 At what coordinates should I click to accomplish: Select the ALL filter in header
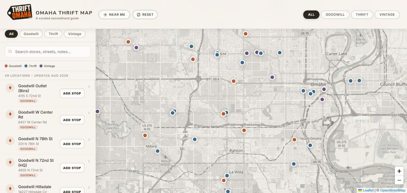click(311, 15)
